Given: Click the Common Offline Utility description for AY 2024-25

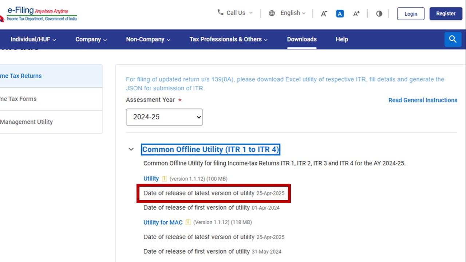Looking at the screenshot, I should (275, 163).
